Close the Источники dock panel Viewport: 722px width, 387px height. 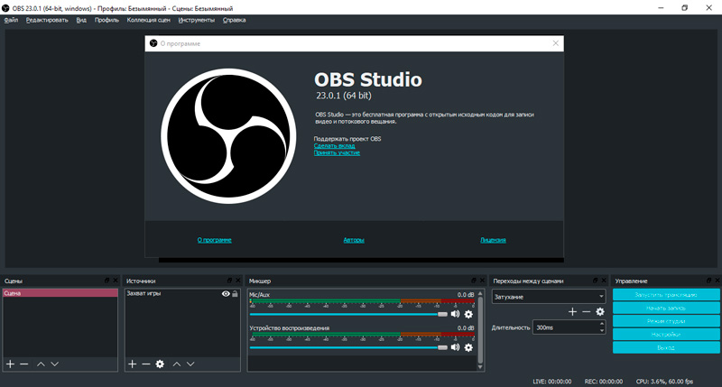click(237, 281)
